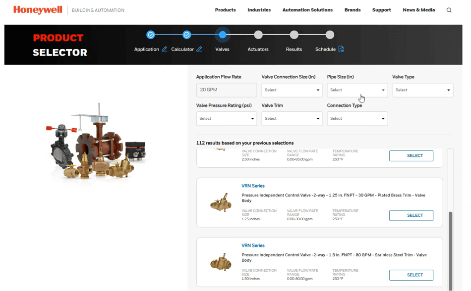Expand the Pipe Size dropdown
This screenshot has width=471, height=291.
357,90
